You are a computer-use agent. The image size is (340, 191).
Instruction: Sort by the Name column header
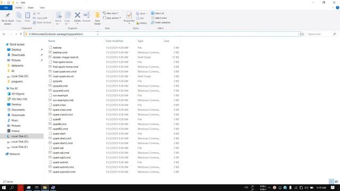(52, 41)
